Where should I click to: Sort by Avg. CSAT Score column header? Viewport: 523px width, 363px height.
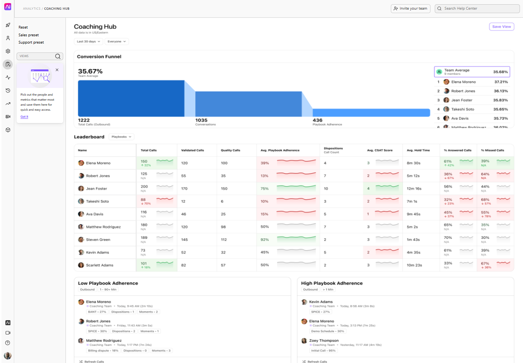(x=380, y=150)
